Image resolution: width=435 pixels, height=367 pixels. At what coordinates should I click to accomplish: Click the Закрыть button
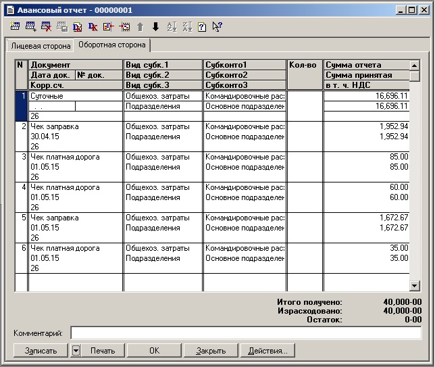[x=211, y=351]
